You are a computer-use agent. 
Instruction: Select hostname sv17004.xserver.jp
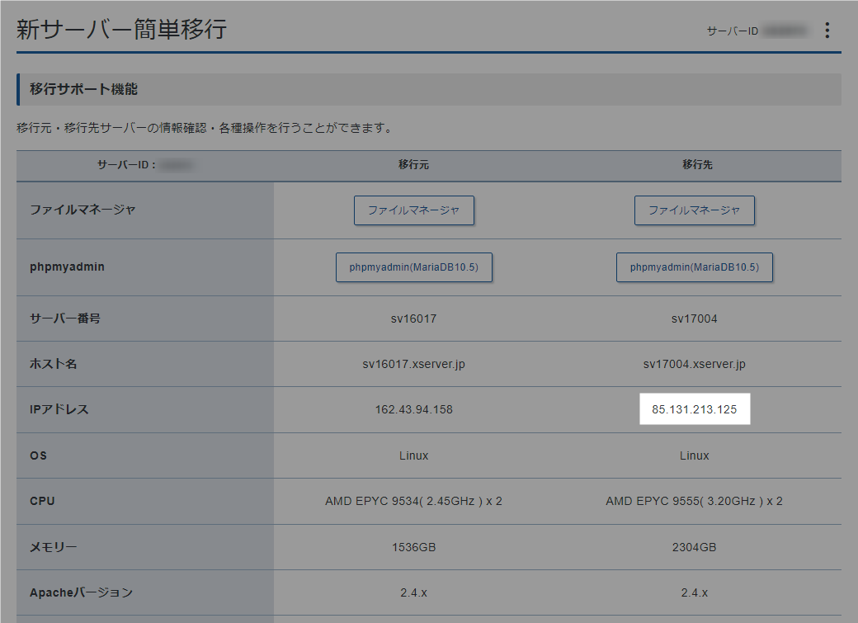tap(695, 363)
